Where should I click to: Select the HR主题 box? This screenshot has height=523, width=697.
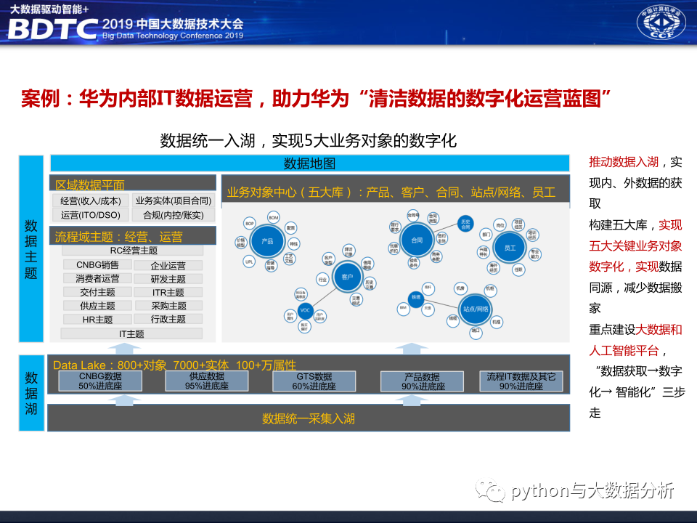click(97, 320)
